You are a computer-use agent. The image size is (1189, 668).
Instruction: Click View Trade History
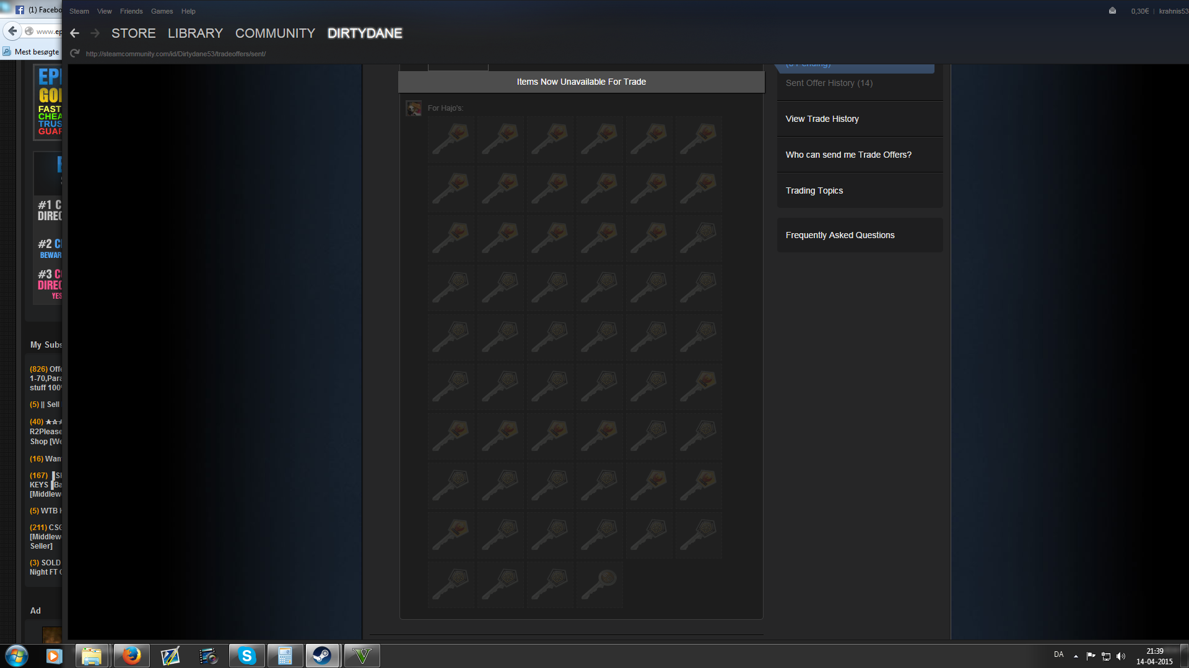[x=822, y=119]
